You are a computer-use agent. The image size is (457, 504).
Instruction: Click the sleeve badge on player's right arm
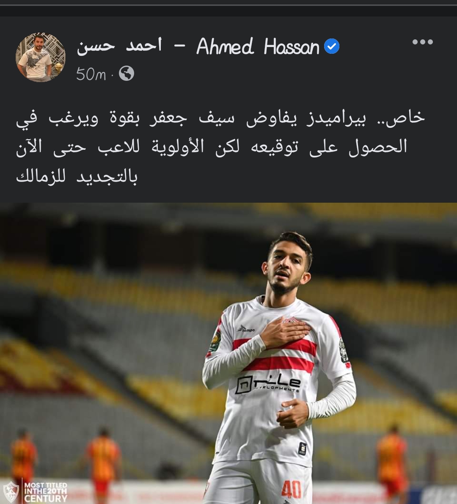coord(215,341)
